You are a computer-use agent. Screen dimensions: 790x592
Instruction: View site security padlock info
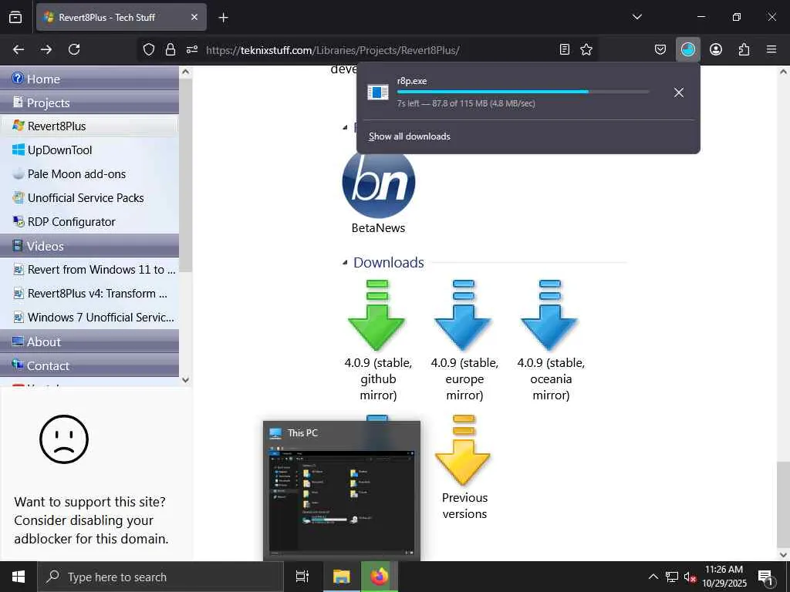(x=170, y=49)
